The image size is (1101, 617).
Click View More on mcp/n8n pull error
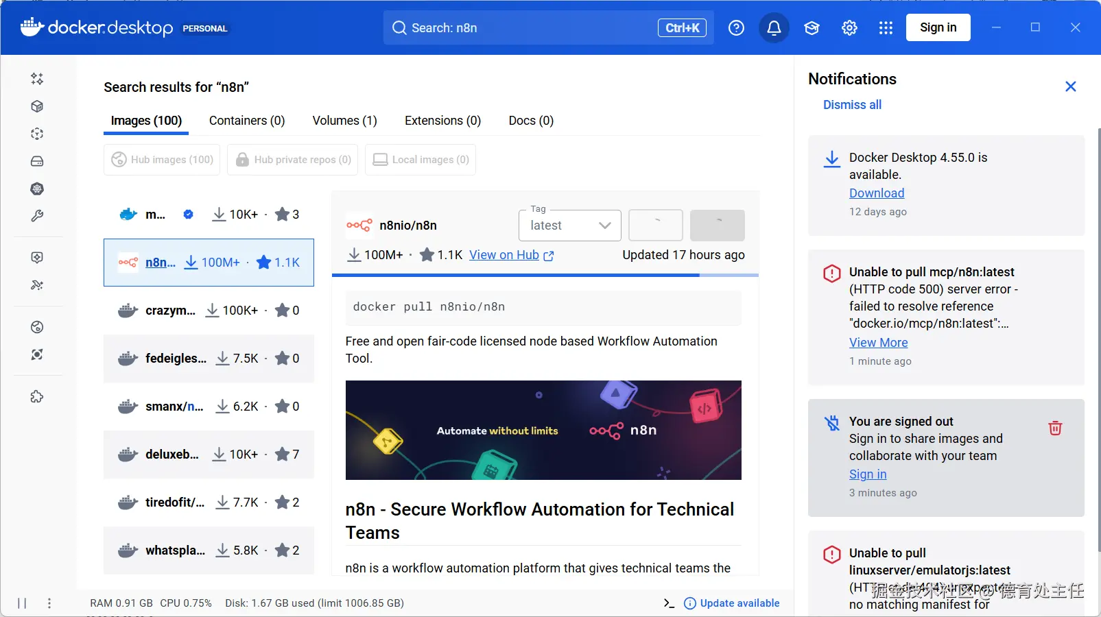point(878,343)
